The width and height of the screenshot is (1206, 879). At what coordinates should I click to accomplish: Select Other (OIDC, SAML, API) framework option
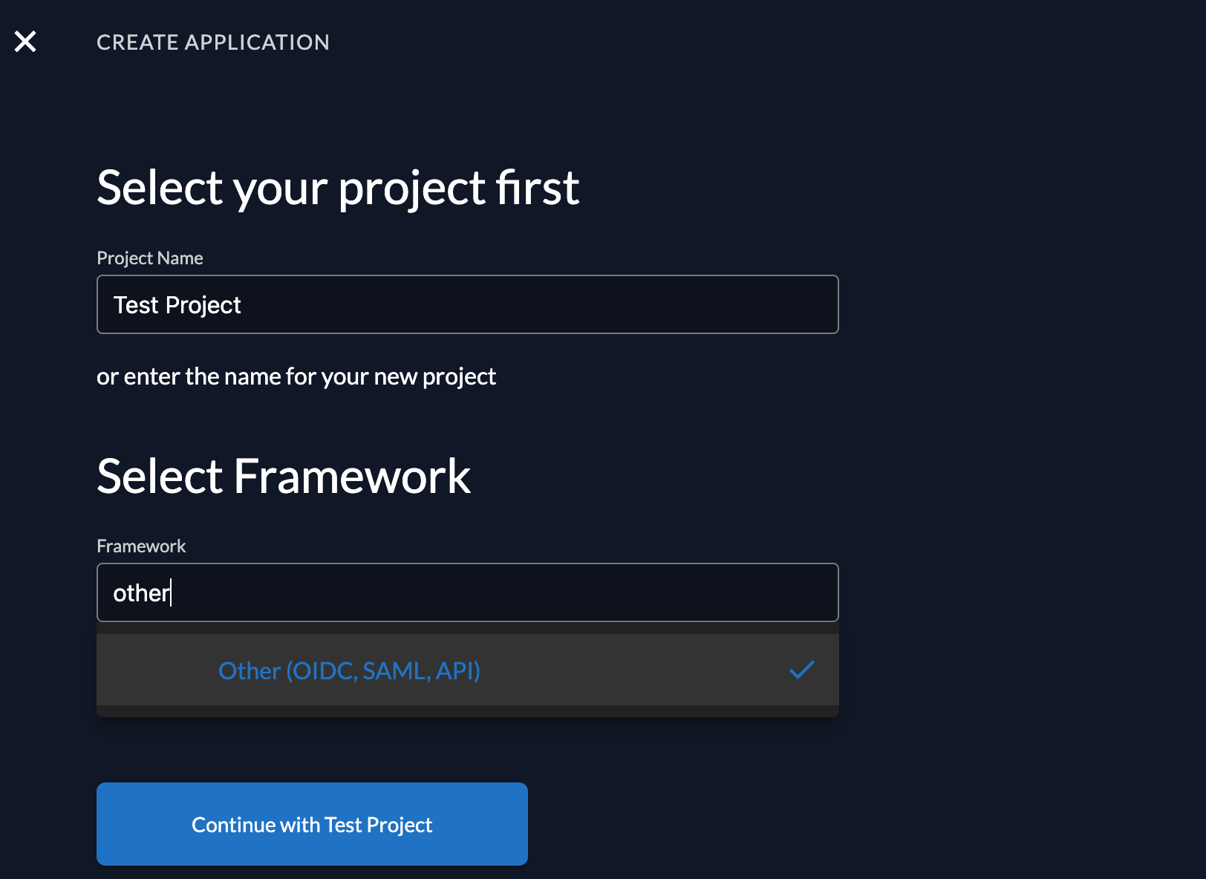[349, 670]
